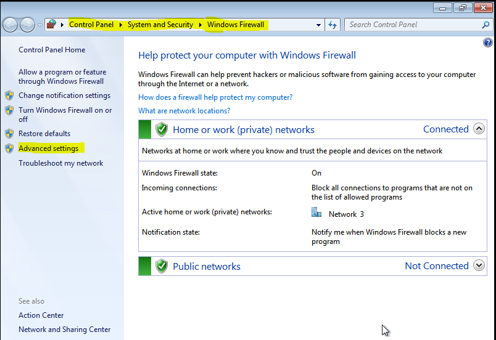
Task: Open Help with the blue question icon
Action: [x=488, y=42]
